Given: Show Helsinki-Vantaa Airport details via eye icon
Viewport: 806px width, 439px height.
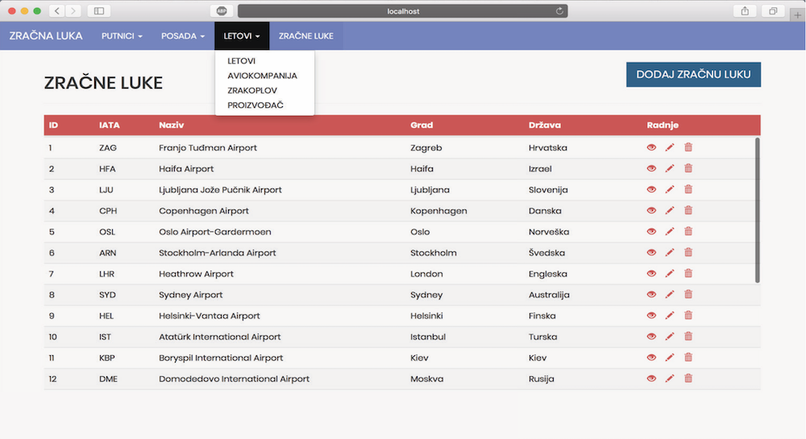Looking at the screenshot, I should 651,316.
